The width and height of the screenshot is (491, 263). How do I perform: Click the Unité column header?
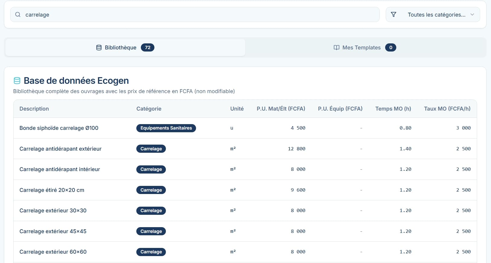tap(237, 109)
